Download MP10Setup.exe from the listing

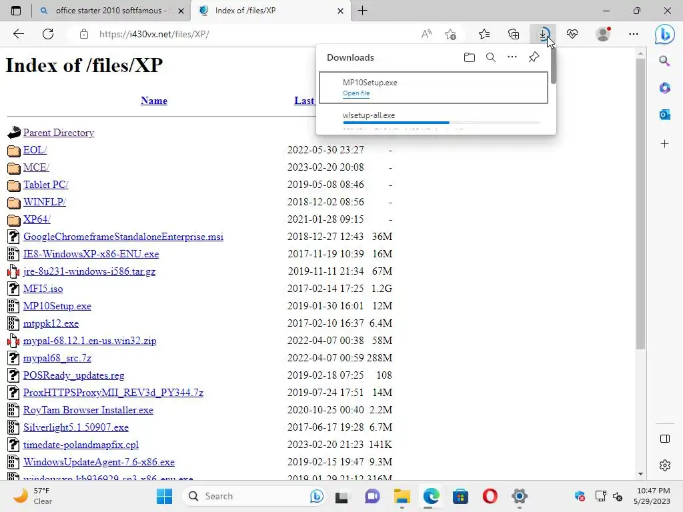(57, 306)
